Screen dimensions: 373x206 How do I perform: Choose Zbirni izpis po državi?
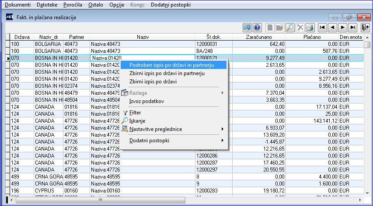pyautogui.click(x=174, y=82)
